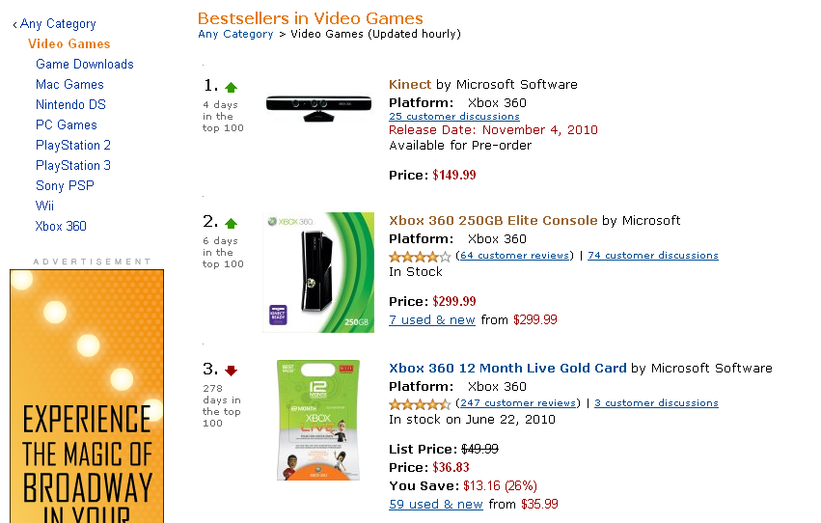Open the Kinect product title link
The image size is (821, 523).
tap(410, 84)
